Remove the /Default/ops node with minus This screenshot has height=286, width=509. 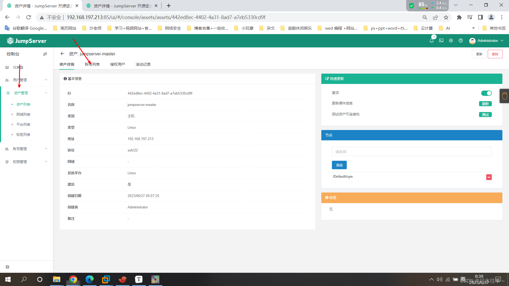point(489,177)
